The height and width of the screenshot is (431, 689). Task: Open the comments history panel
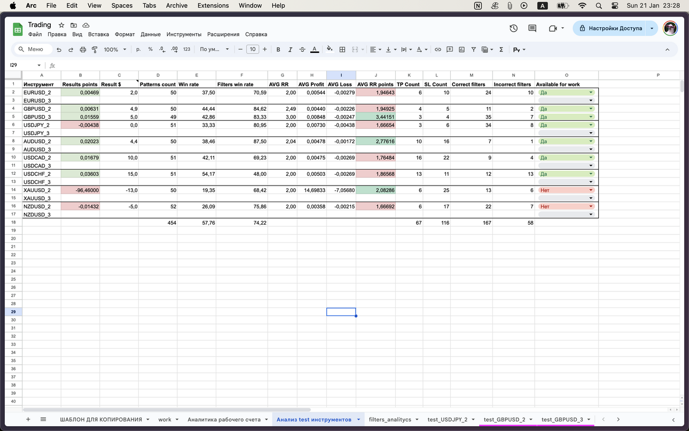point(532,28)
